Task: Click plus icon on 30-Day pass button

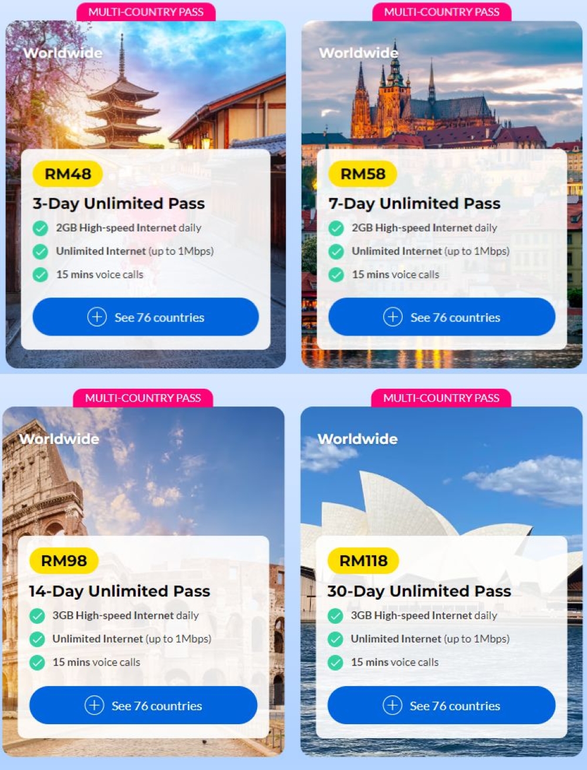Action: [392, 705]
